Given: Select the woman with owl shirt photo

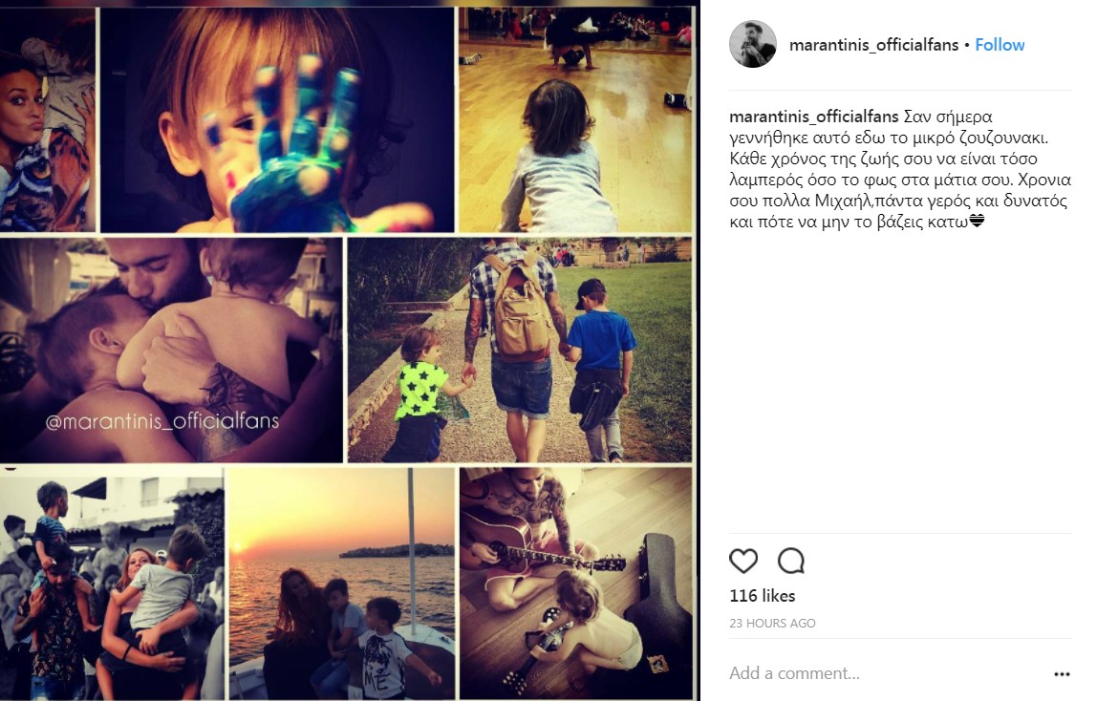Looking at the screenshot, I should [x=48, y=119].
